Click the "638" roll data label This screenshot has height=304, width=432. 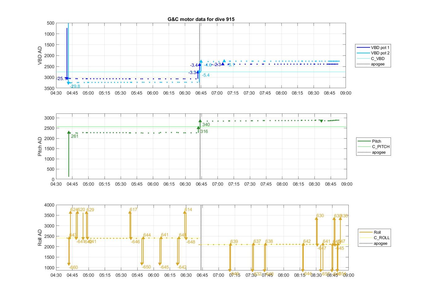coord(269,241)
